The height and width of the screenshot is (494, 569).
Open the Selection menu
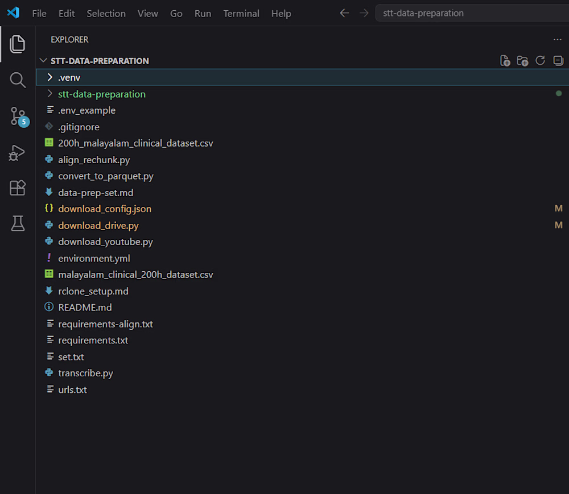point(106,14)
